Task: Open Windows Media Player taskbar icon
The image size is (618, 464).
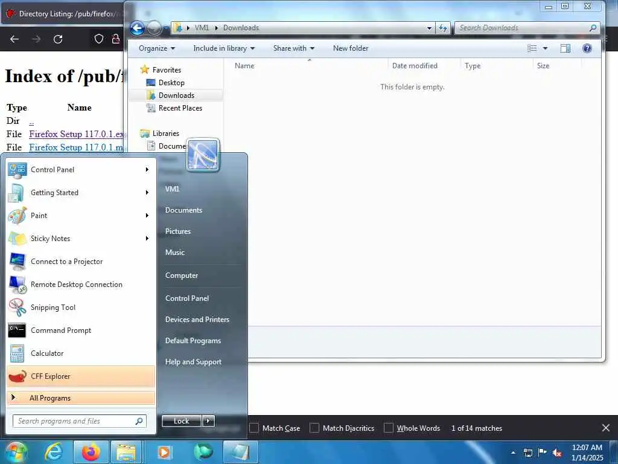Action: [164, 452]
